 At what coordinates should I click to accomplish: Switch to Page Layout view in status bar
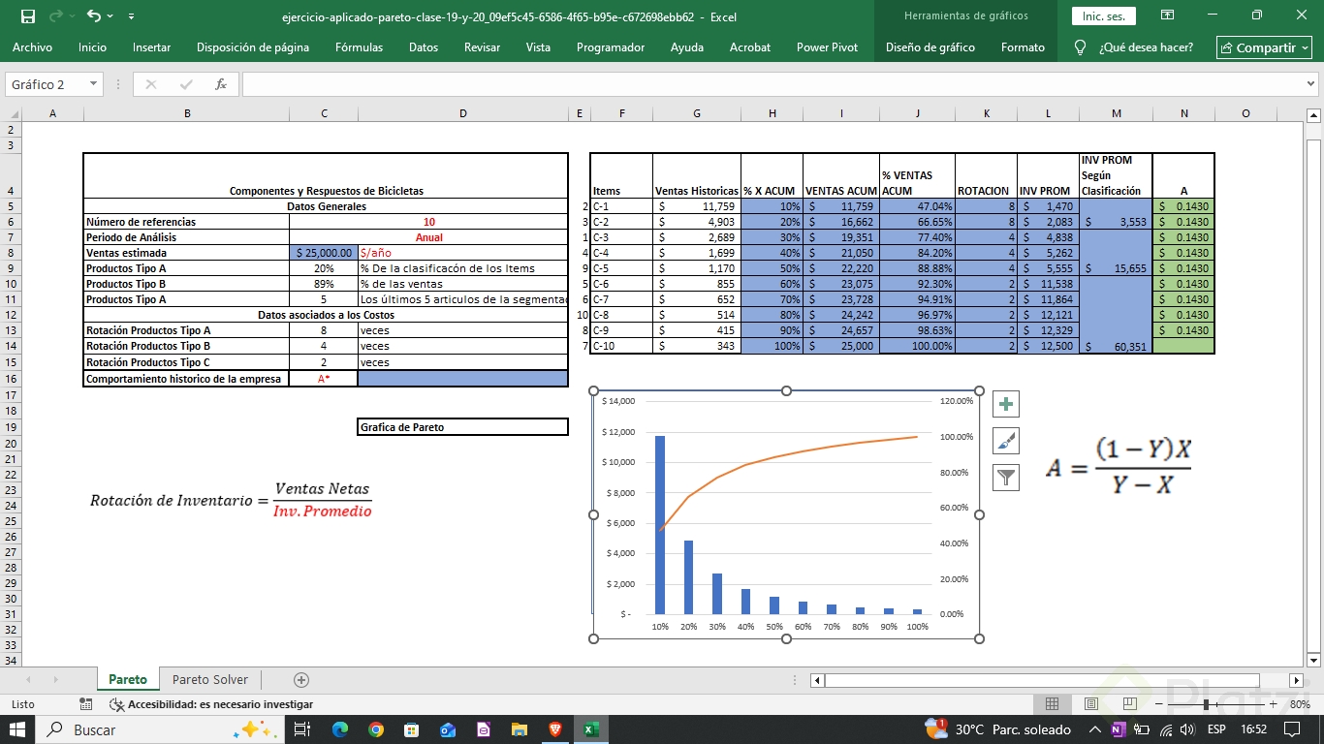click(x=1090, y=704)
